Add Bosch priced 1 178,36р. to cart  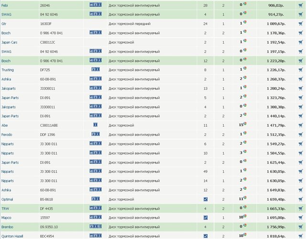click(x=301, y=33)
